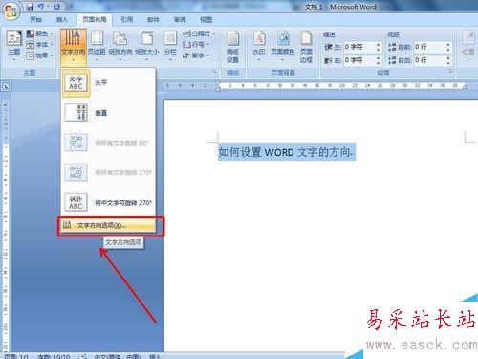Viewport: 478px width, 359px height.
Task: Open the 纸张方向 orientation button
Action: pos(120,45)
